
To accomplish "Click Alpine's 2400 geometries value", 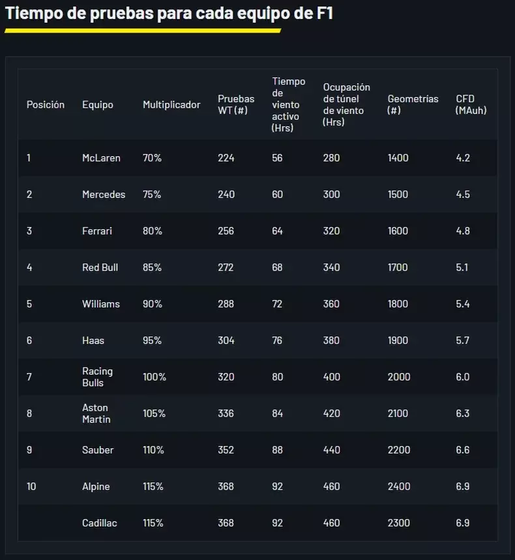I will 398,486.
